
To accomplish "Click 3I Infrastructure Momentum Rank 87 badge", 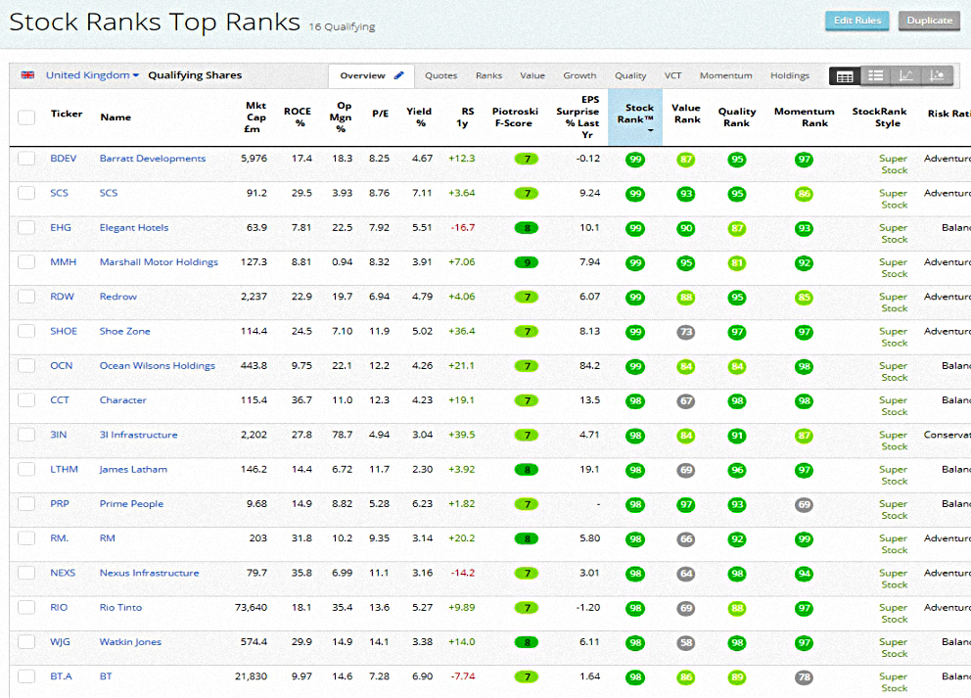I will pyautogui.click(x=804, y=436).
